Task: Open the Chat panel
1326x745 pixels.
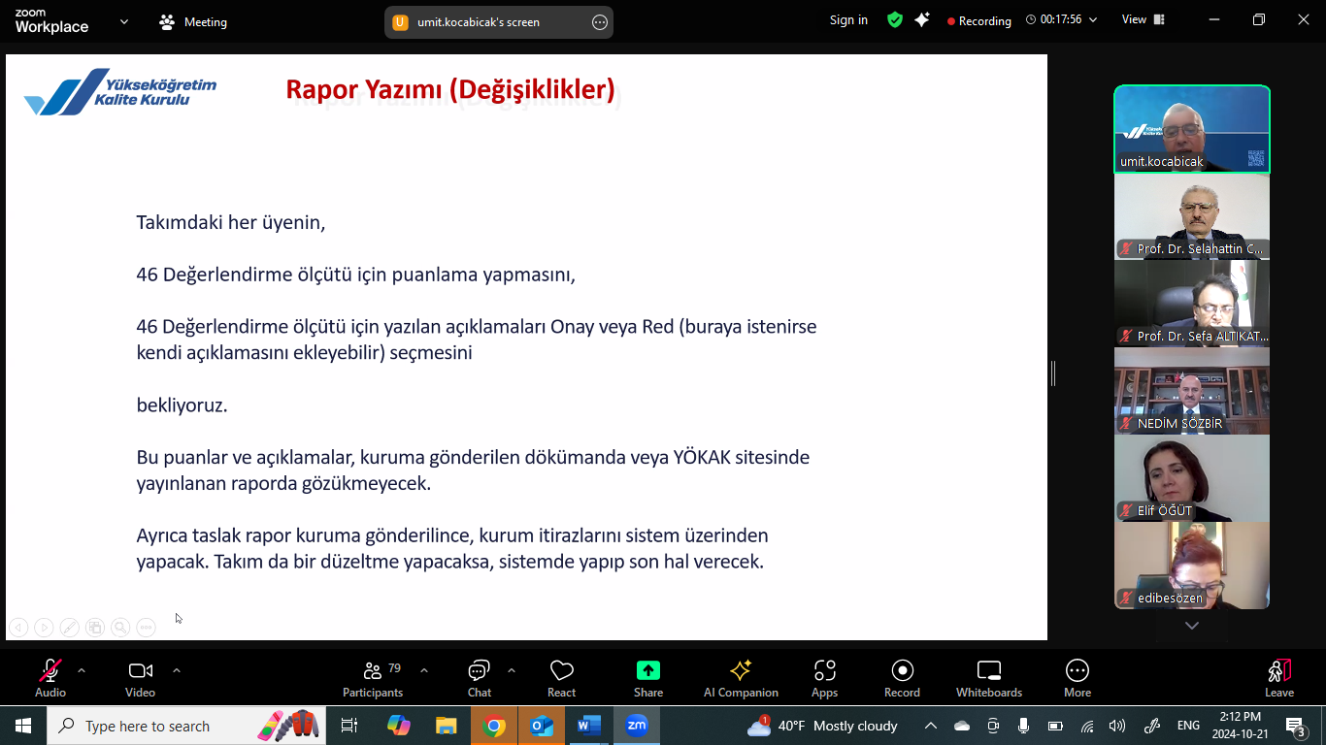Action: point(480,678)
